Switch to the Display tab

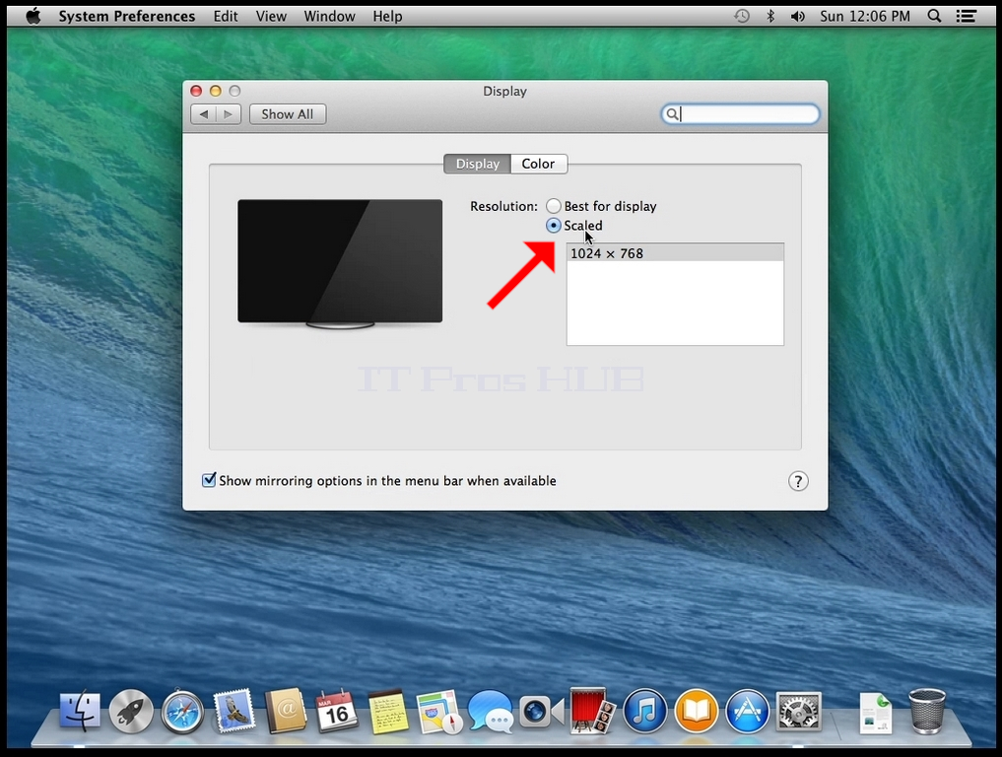[478, 164]
